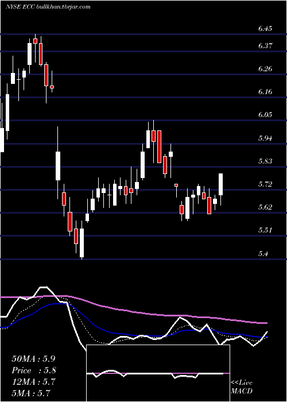Click the 5.51 price level label
Viewport: 287px width, 402px height.
tap(265, 230)
